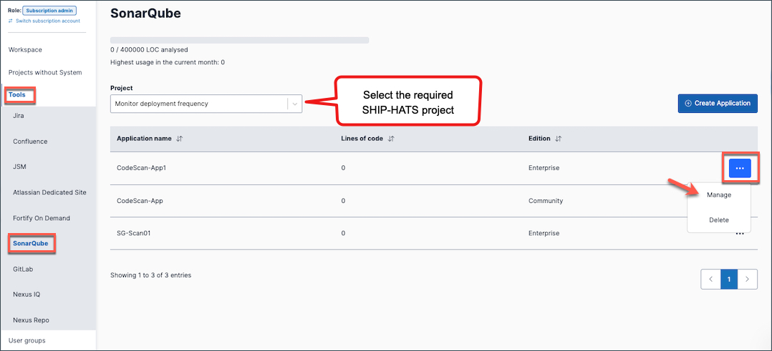Screen dimensions: 772x351
Task: Open Projects without System in sidebar
Action: [x=45, y=72]
